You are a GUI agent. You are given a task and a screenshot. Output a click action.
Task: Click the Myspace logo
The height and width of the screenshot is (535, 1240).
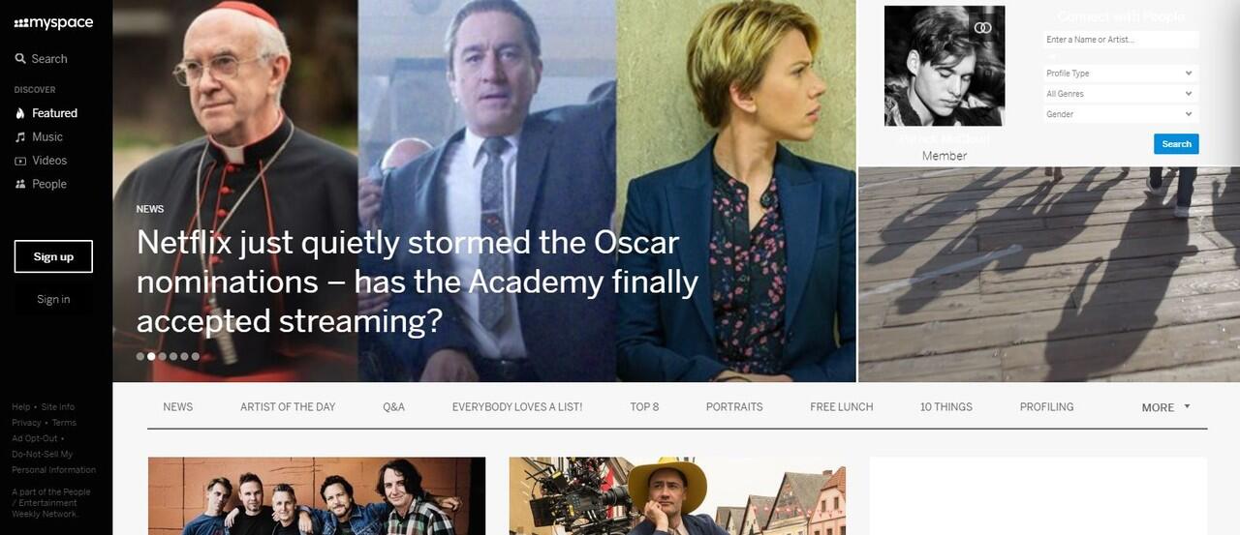coord(53,23)
